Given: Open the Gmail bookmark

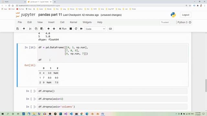Looking at the screenshot, I should click(12, 9).
